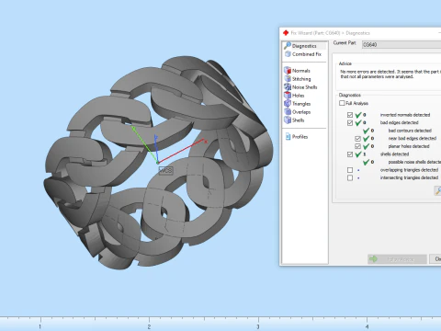Toggle planar holes detected checkbox
Screen dimensions: 441x331
(357, 146)
